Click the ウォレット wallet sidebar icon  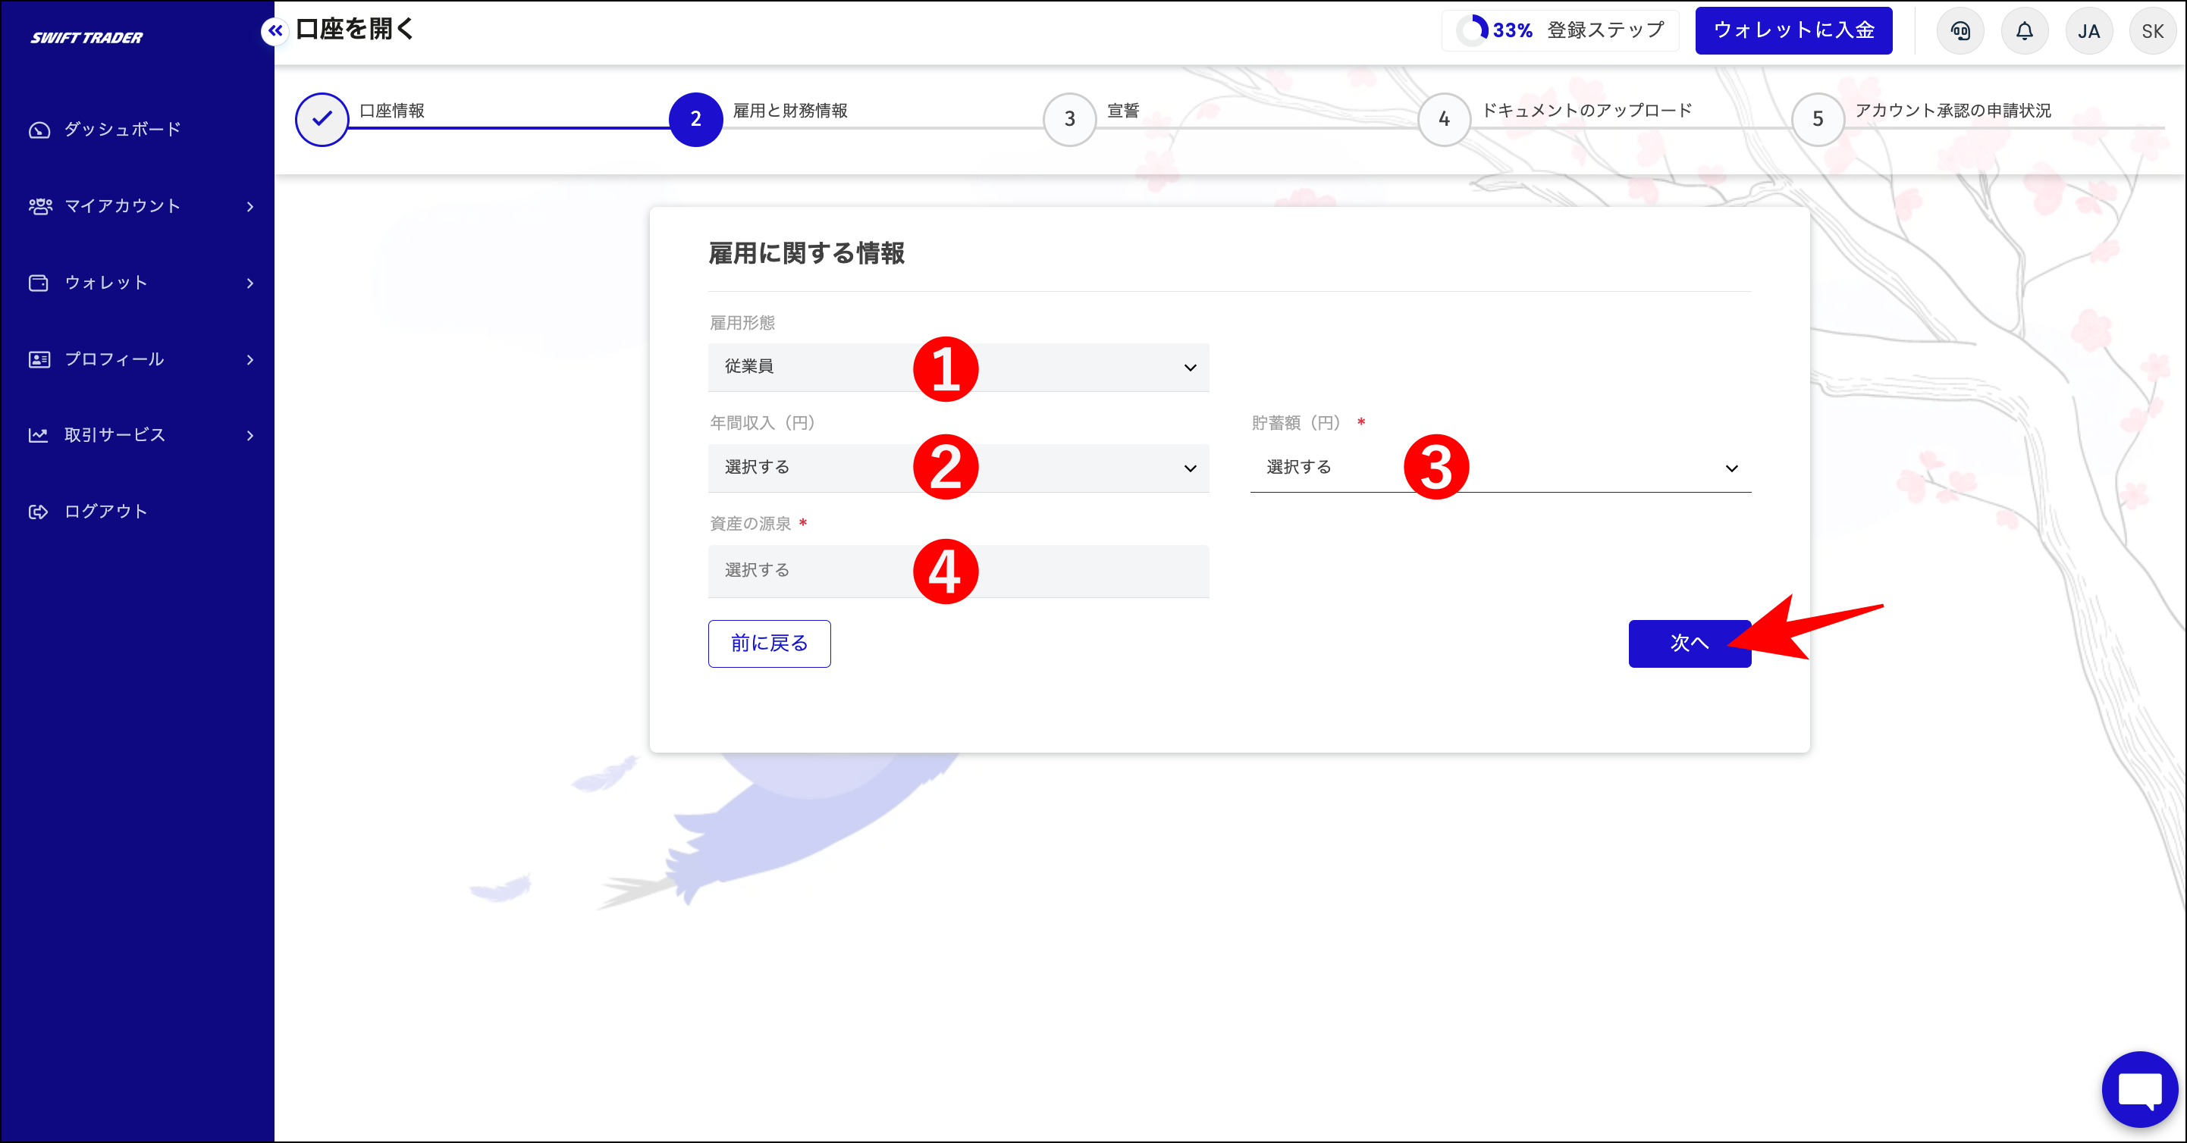point(39,283)
